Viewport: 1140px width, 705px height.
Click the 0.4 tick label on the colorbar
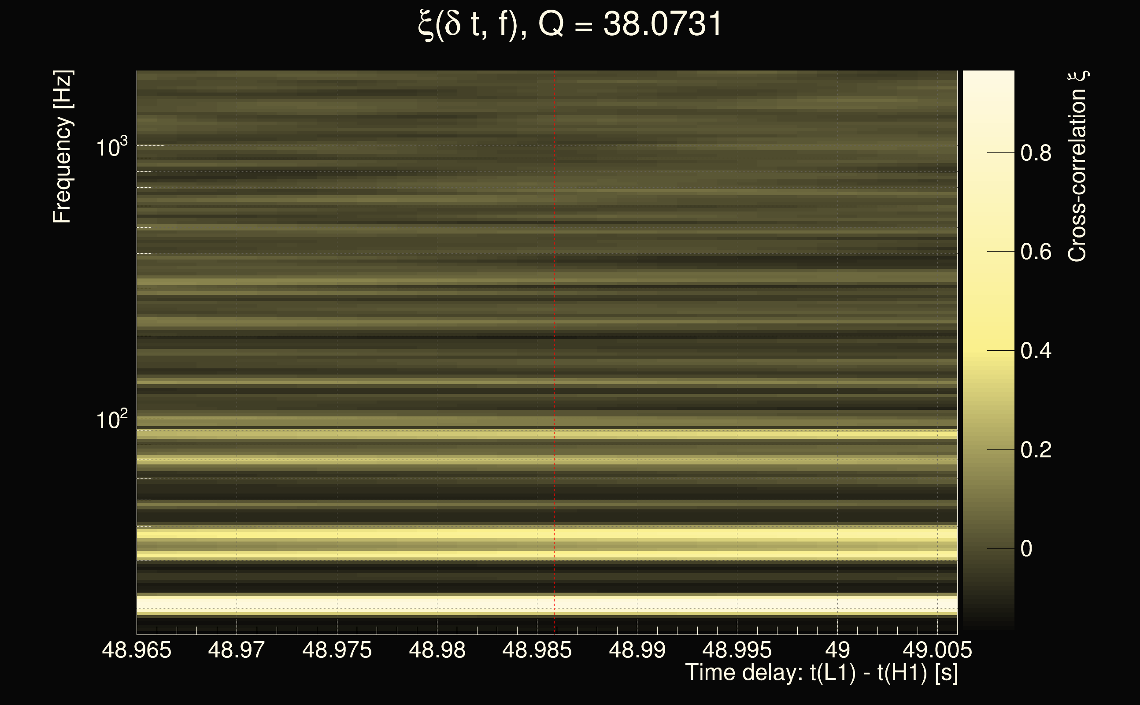tap(1036, 351)
